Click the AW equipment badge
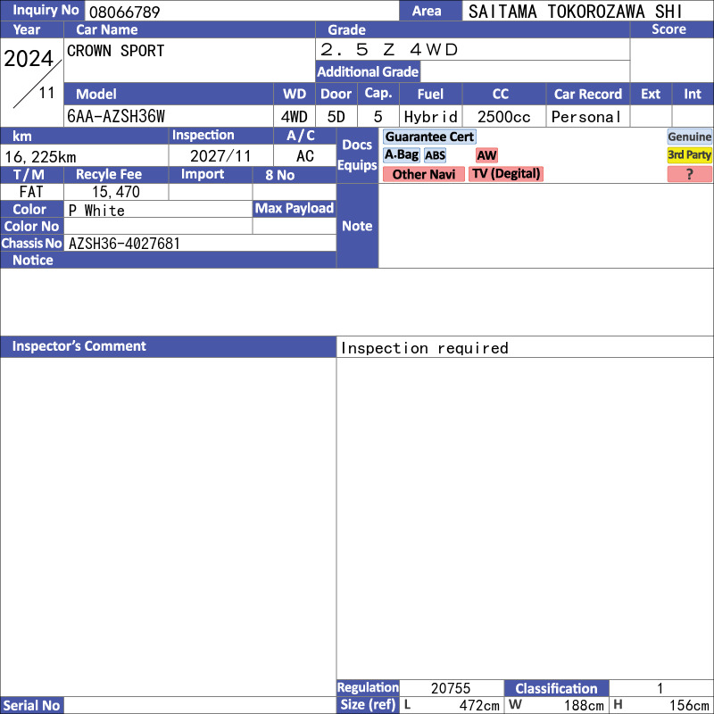The image size is (714, 714). (x=486, y=155)
